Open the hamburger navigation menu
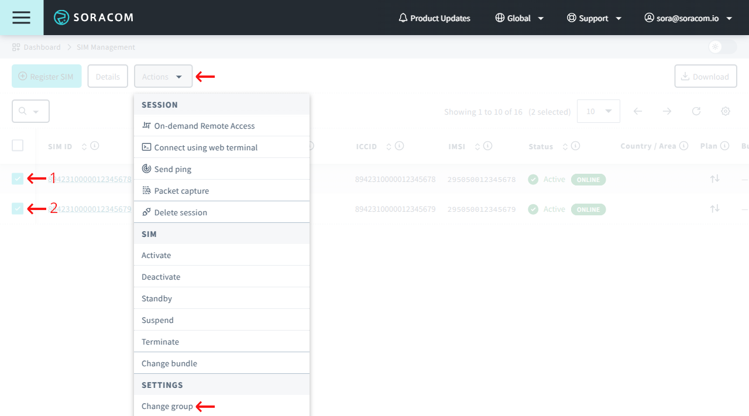 [x=21, y=18]
